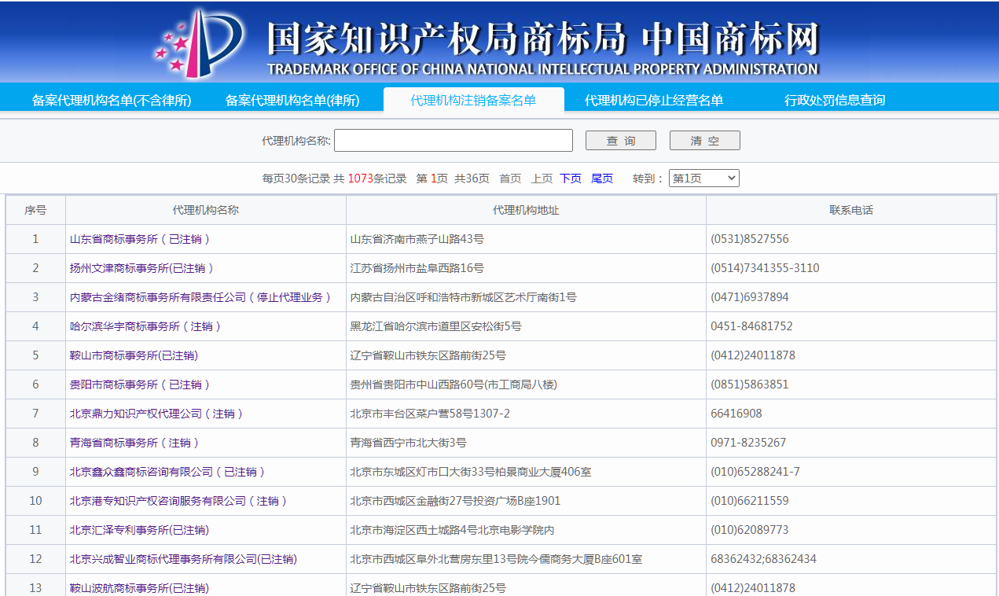Select address 北京市海淀区西土城路4号北京电影学院内
Screen dimensions: 999x596
(452, 530)
